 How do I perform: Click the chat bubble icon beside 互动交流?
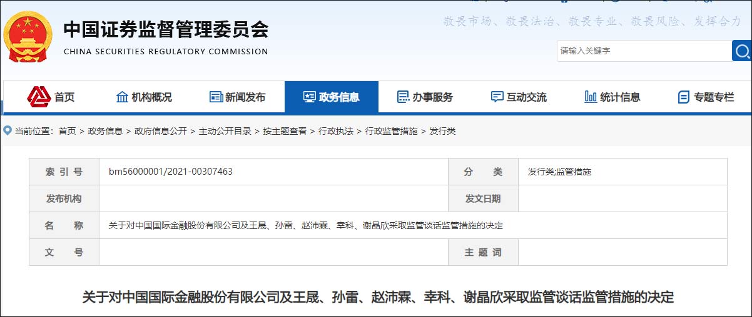497,97
